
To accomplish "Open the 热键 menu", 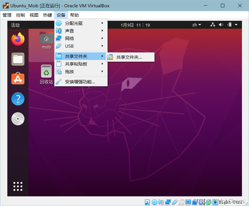I will (48, 15).
